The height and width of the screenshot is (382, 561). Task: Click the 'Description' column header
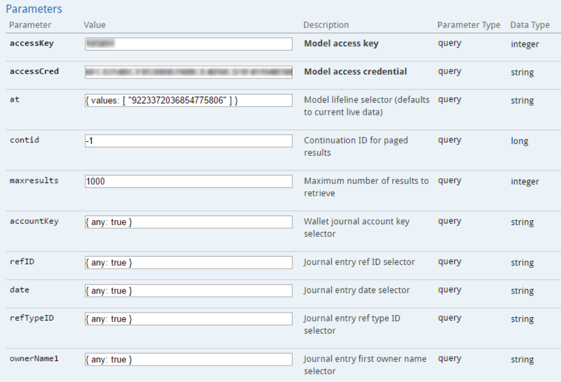(x=326, y=25)
